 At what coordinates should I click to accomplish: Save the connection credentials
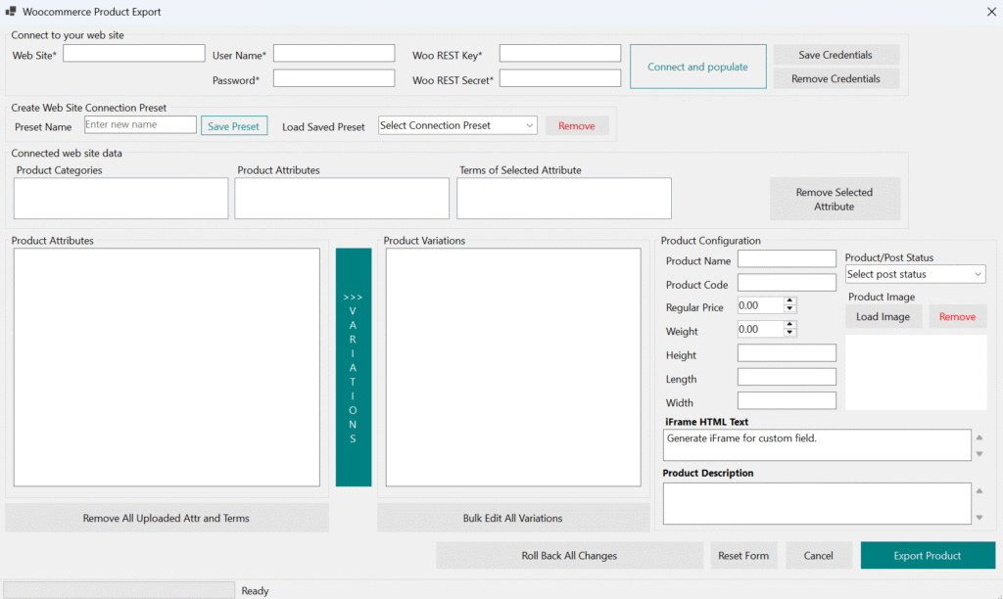click(x=836, y=55)
